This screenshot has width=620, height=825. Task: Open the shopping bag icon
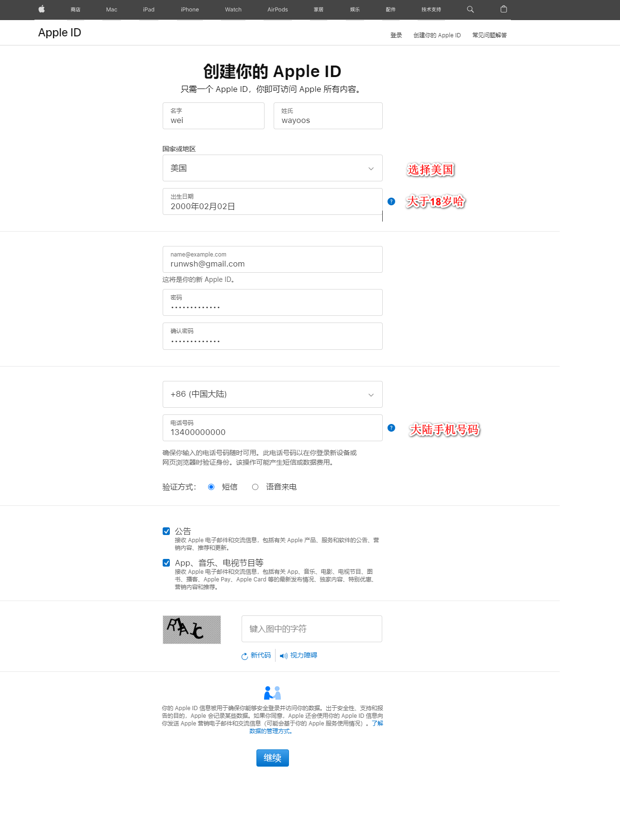503,9
